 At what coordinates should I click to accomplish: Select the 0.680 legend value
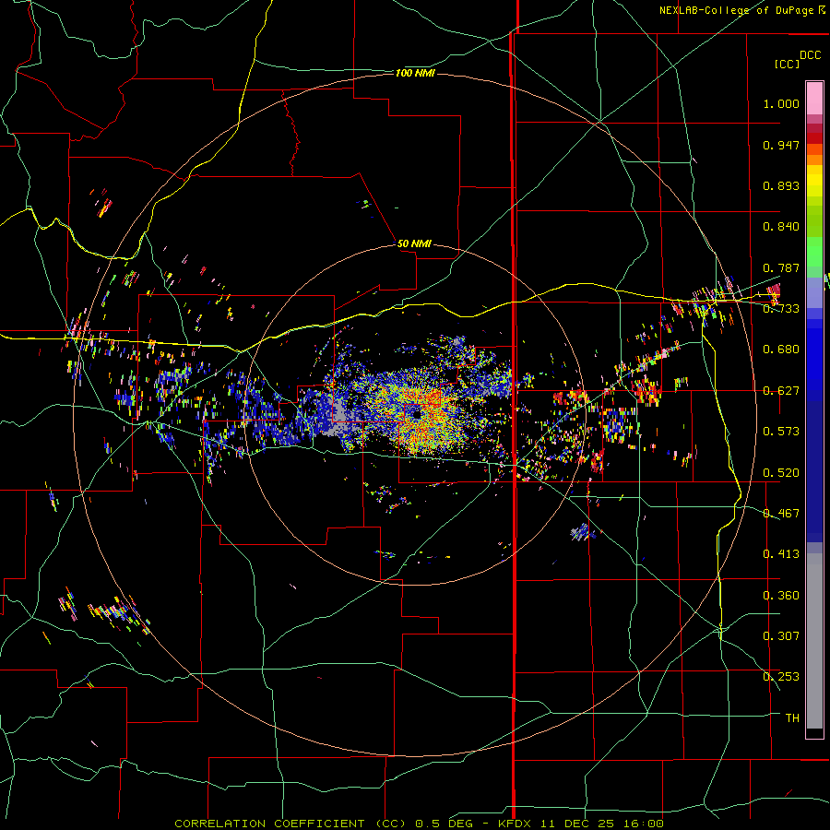coord(781,350)
